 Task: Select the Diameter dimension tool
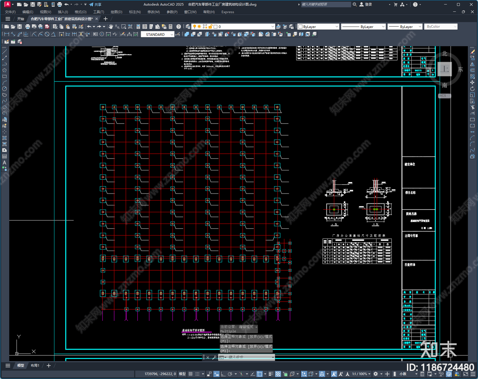[47, 34]
